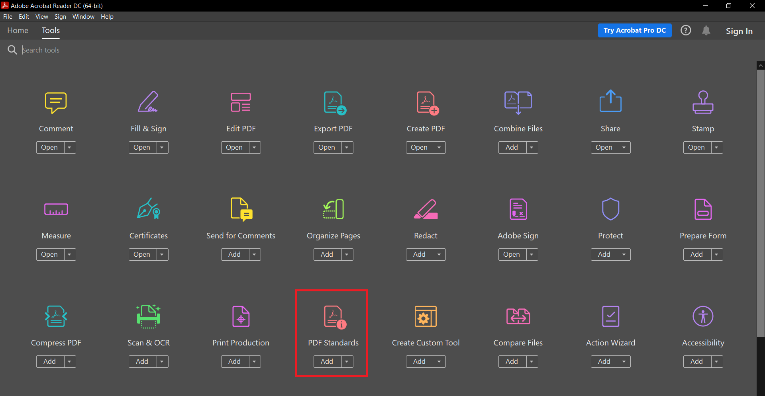This screenshot has height=396, width=765.
Task: Click Add under Prepare Form
Action: pos(697,254)
